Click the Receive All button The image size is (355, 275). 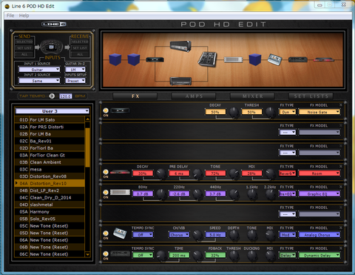click(x=80, y=54)
